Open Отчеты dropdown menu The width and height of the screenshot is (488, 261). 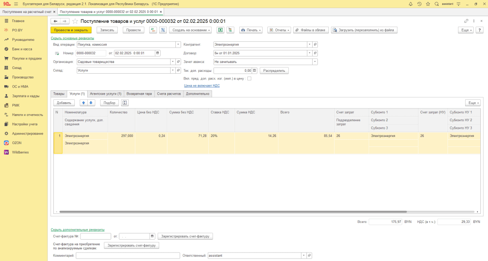(x=279, y=30)
